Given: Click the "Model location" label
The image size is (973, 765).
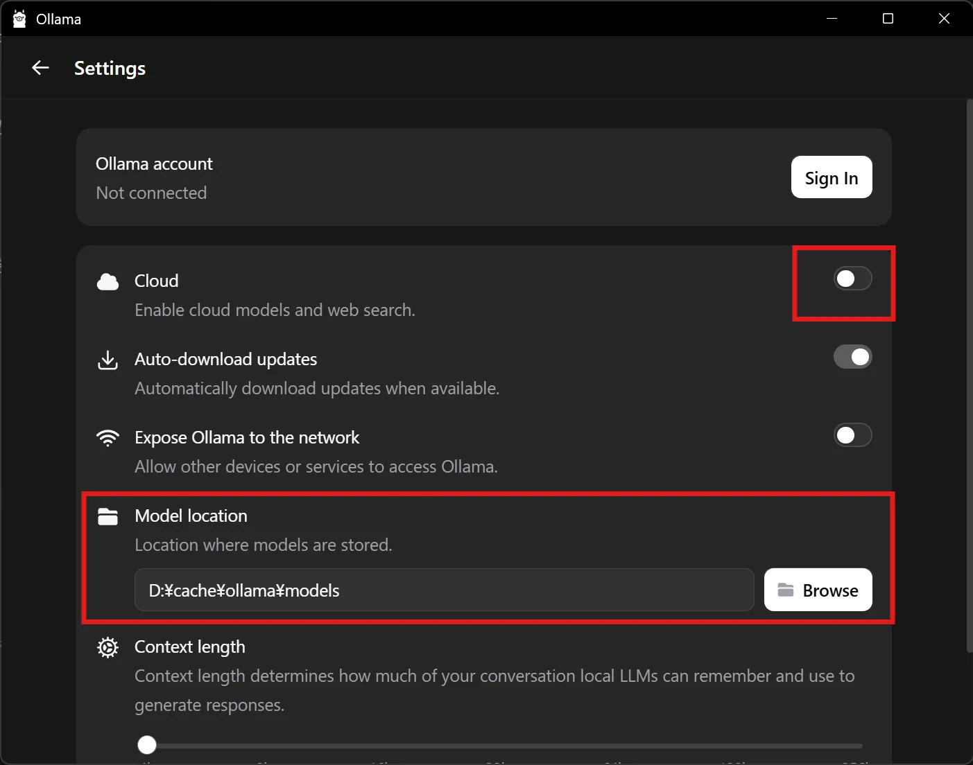Looking at the screenshot, I should (x=191, y=516).
